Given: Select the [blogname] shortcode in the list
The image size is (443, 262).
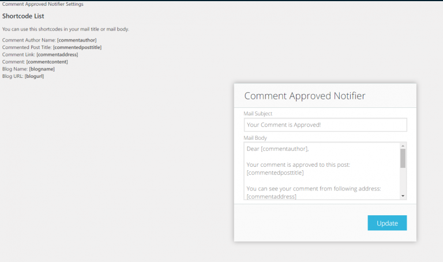Looking at the screenshot, I should click(42, 69).
